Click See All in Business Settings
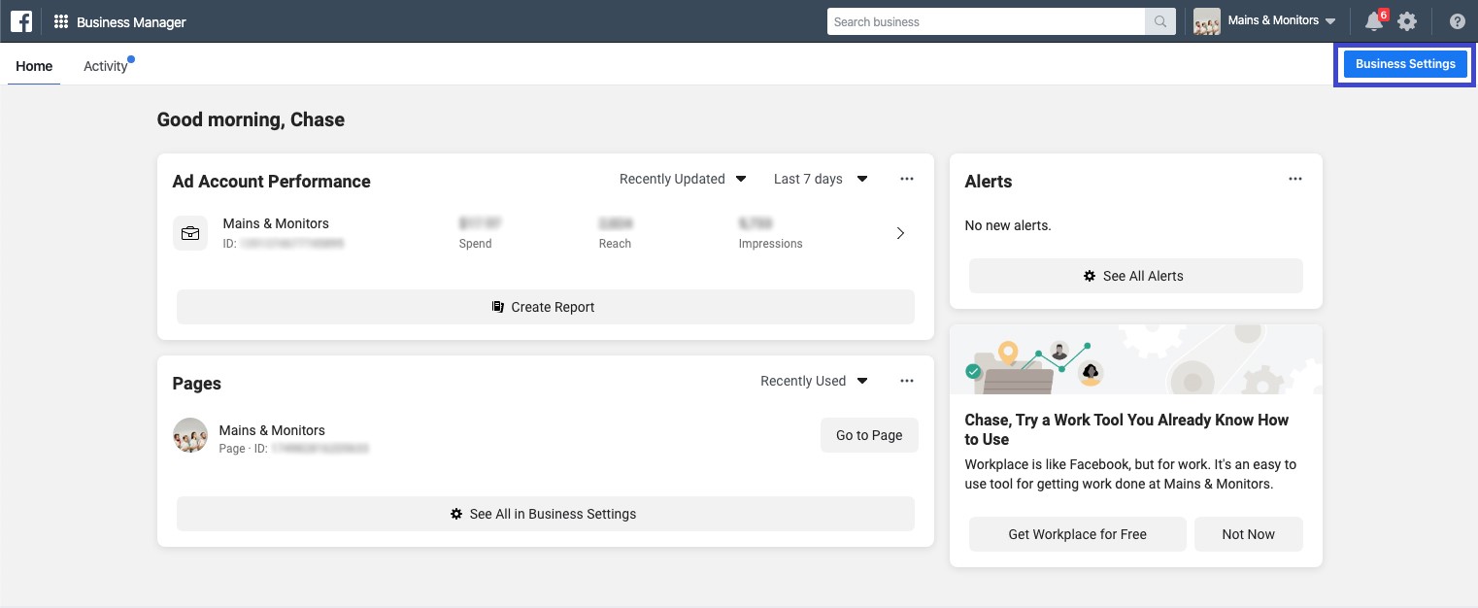Image resolution: width=1478 pixels, height=608 pixels. coord(546,514)
